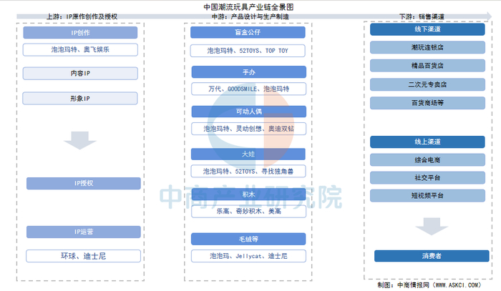Click the 线上渠道 header box
This screenshot has height=291, width=501.
point(427,142)
